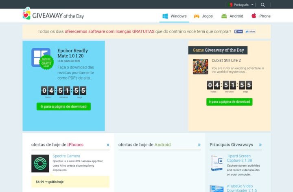Expand iPhones offers double-arrow
The image size is (293, 192).
coord(108,145)
